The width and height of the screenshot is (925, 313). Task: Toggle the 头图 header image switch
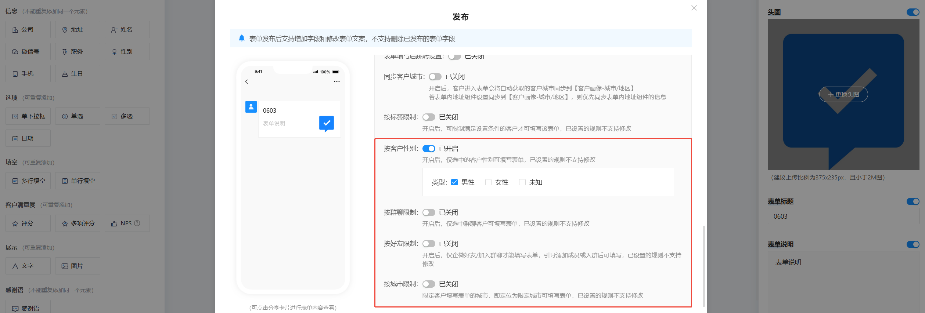tap(913, 12)
